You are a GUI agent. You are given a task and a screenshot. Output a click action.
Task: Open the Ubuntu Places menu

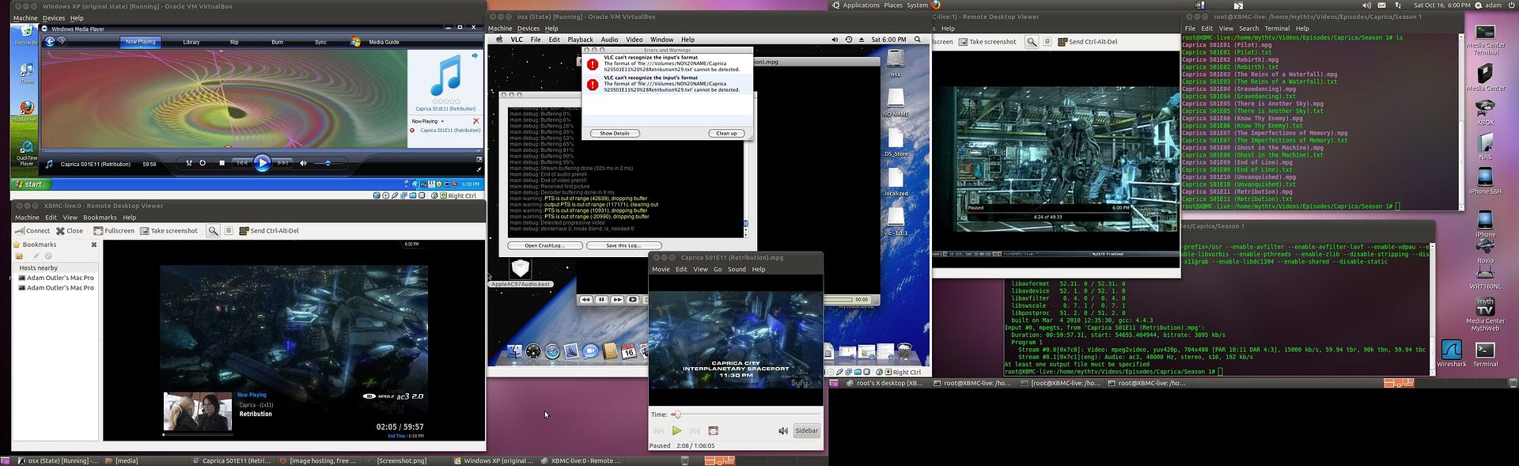tap(893, 5)
